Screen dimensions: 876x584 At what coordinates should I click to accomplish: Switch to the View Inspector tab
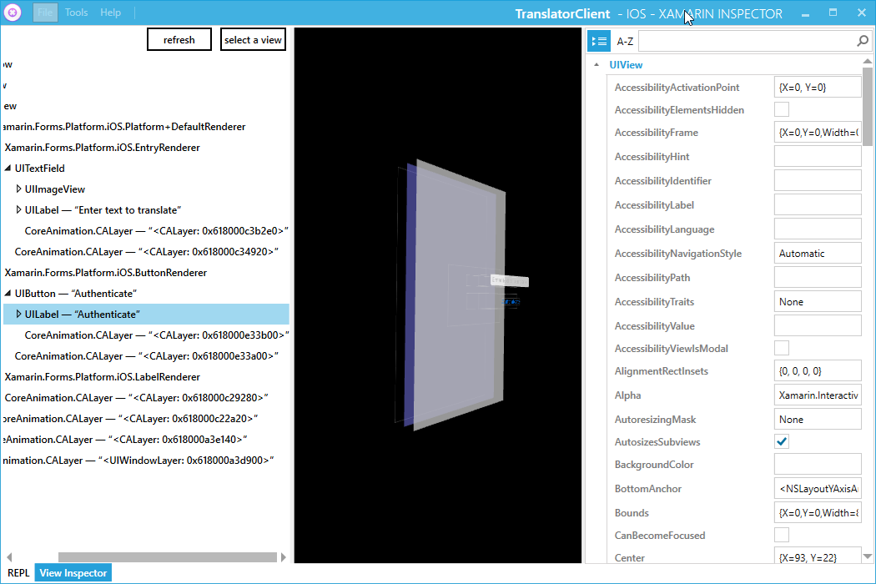pyautogui.click(x=73, y=573)
